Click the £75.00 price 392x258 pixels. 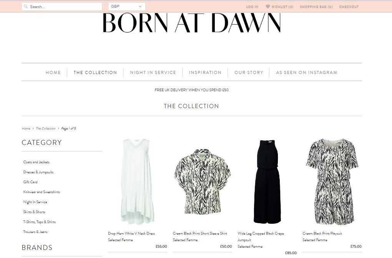tap(356, 246)
